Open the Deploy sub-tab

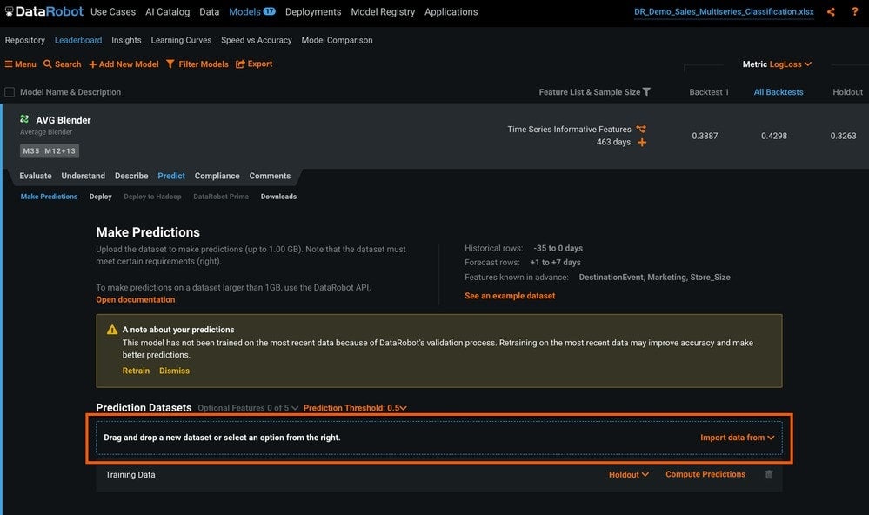coord(100,197)
